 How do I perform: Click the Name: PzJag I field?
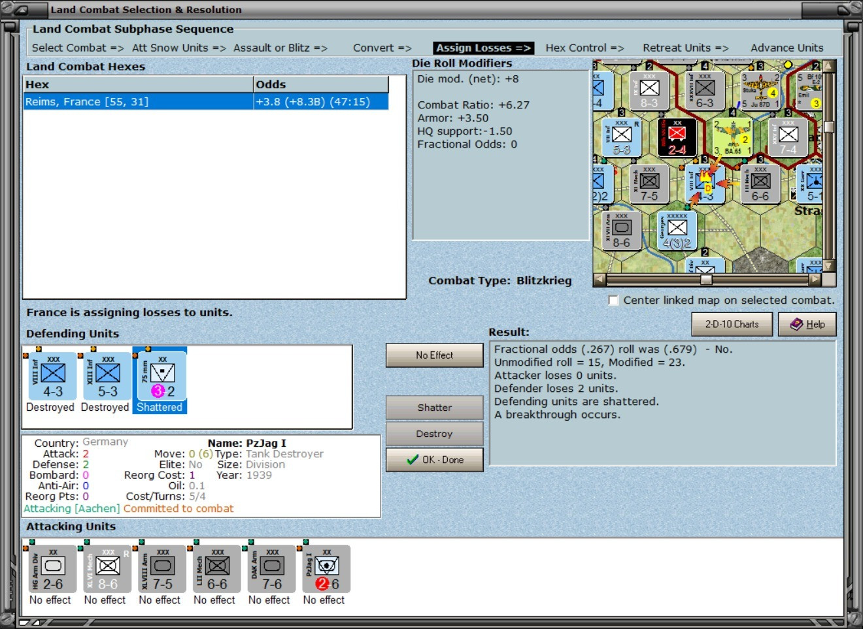247,443
